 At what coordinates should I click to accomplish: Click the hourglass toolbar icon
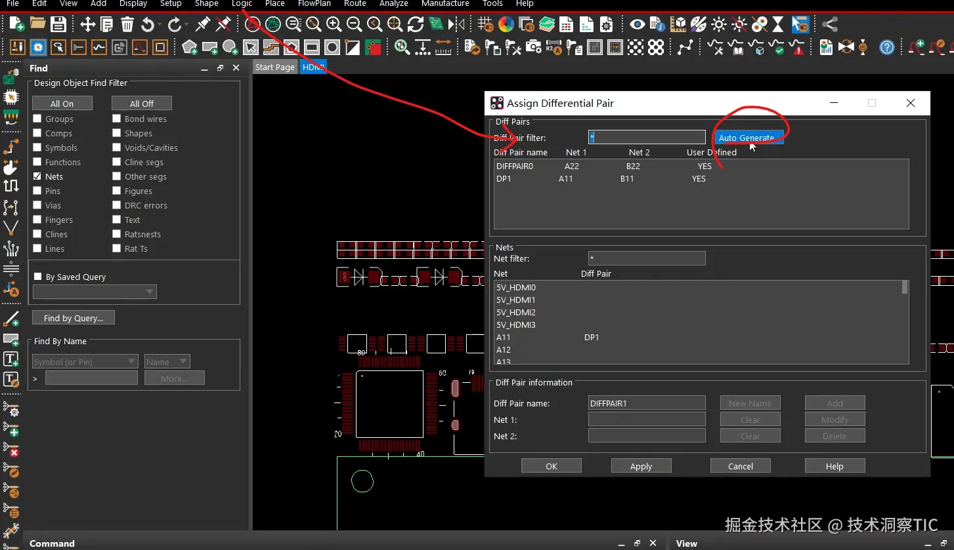click(778, 25)
